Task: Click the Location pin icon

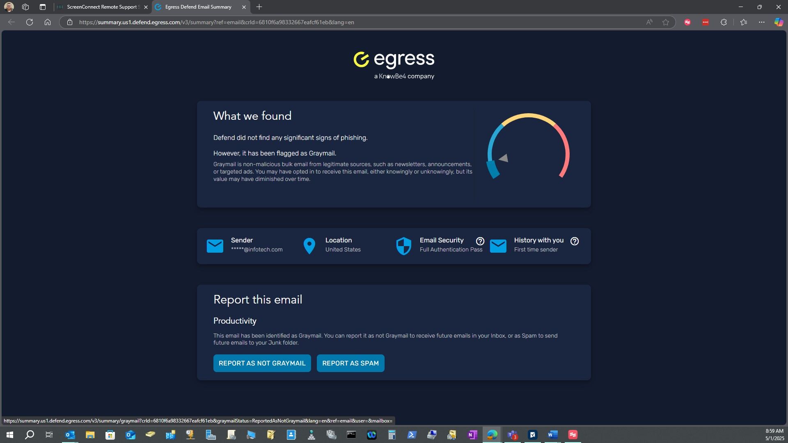Action: pyautogui.click(x=309, y=246)
